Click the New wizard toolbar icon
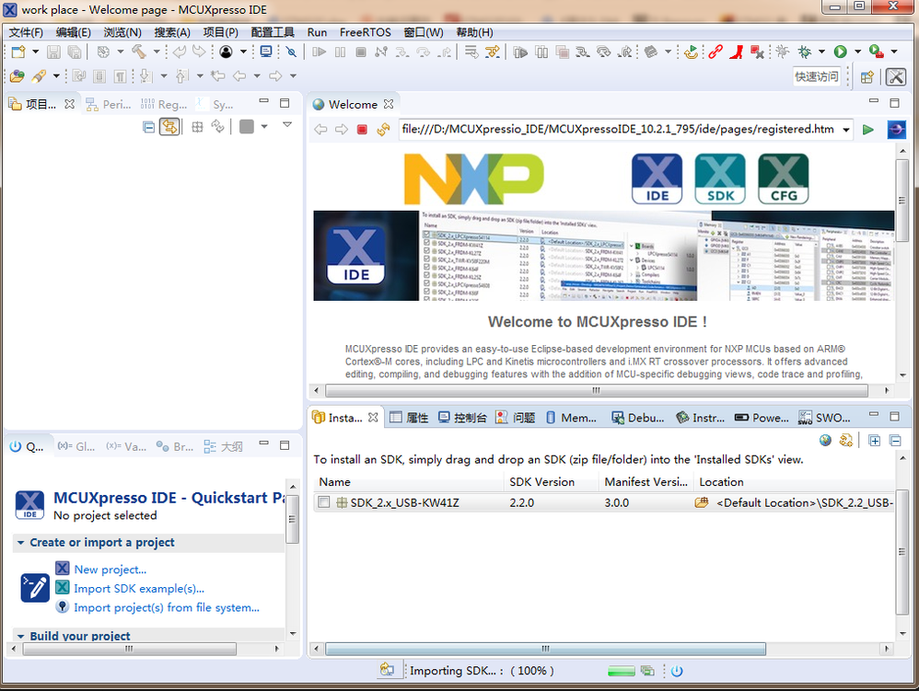919x691 pixels. tap(18, 52)
